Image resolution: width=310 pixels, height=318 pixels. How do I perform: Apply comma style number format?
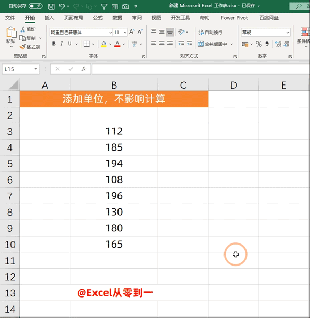[267, 44]
